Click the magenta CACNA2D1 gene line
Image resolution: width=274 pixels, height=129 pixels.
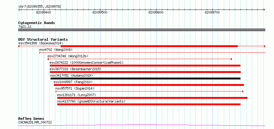point(142,125)
